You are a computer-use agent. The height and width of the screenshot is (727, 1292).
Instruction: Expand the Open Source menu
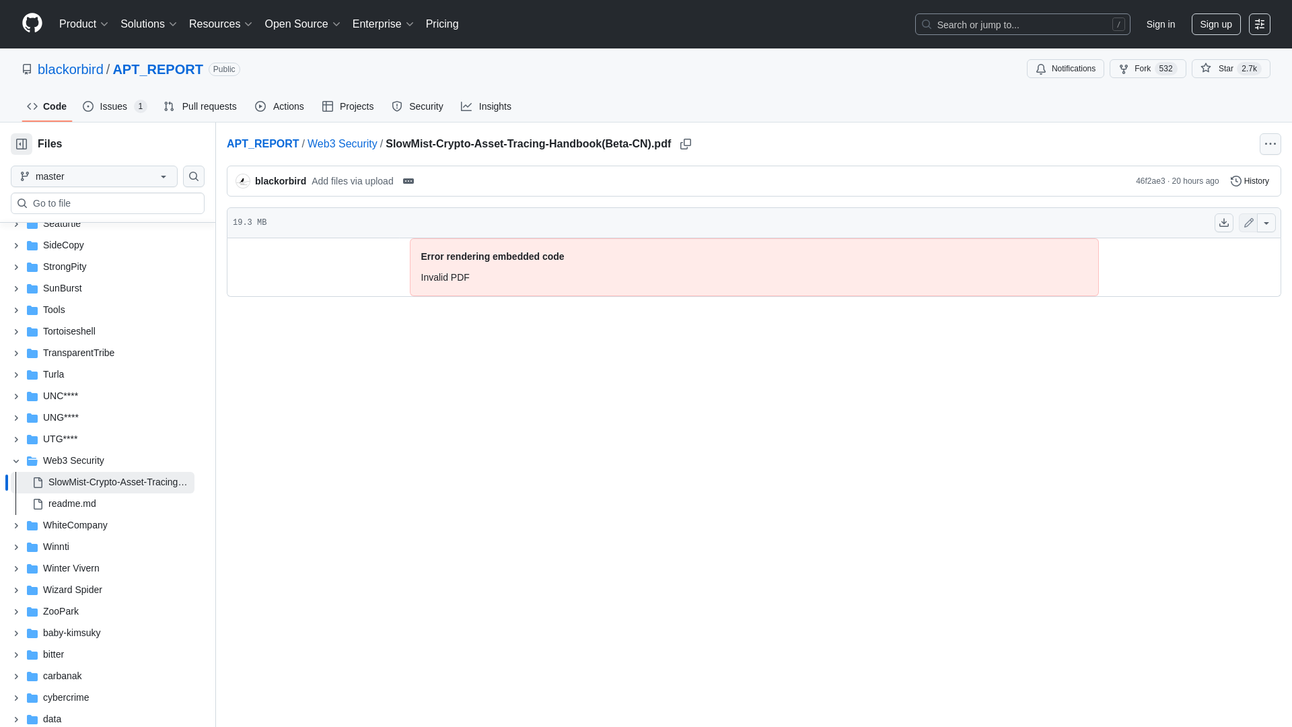click(302, 24)
